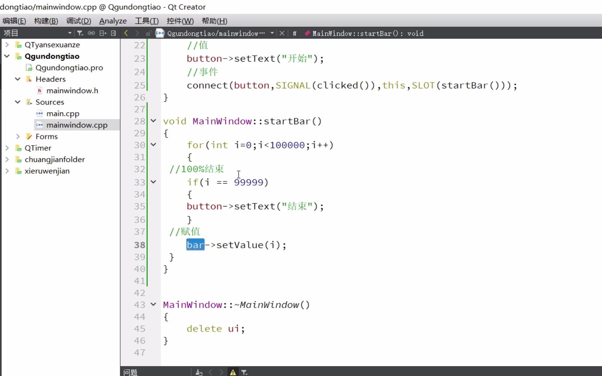The height and width of the screenshot is (376, 602).
Task: Filter the project tree using the funnel icon
Action: (x=80, y=33)
